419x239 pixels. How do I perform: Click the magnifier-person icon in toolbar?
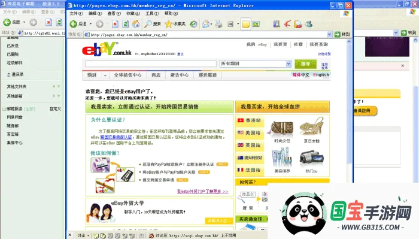pos(297,25)
